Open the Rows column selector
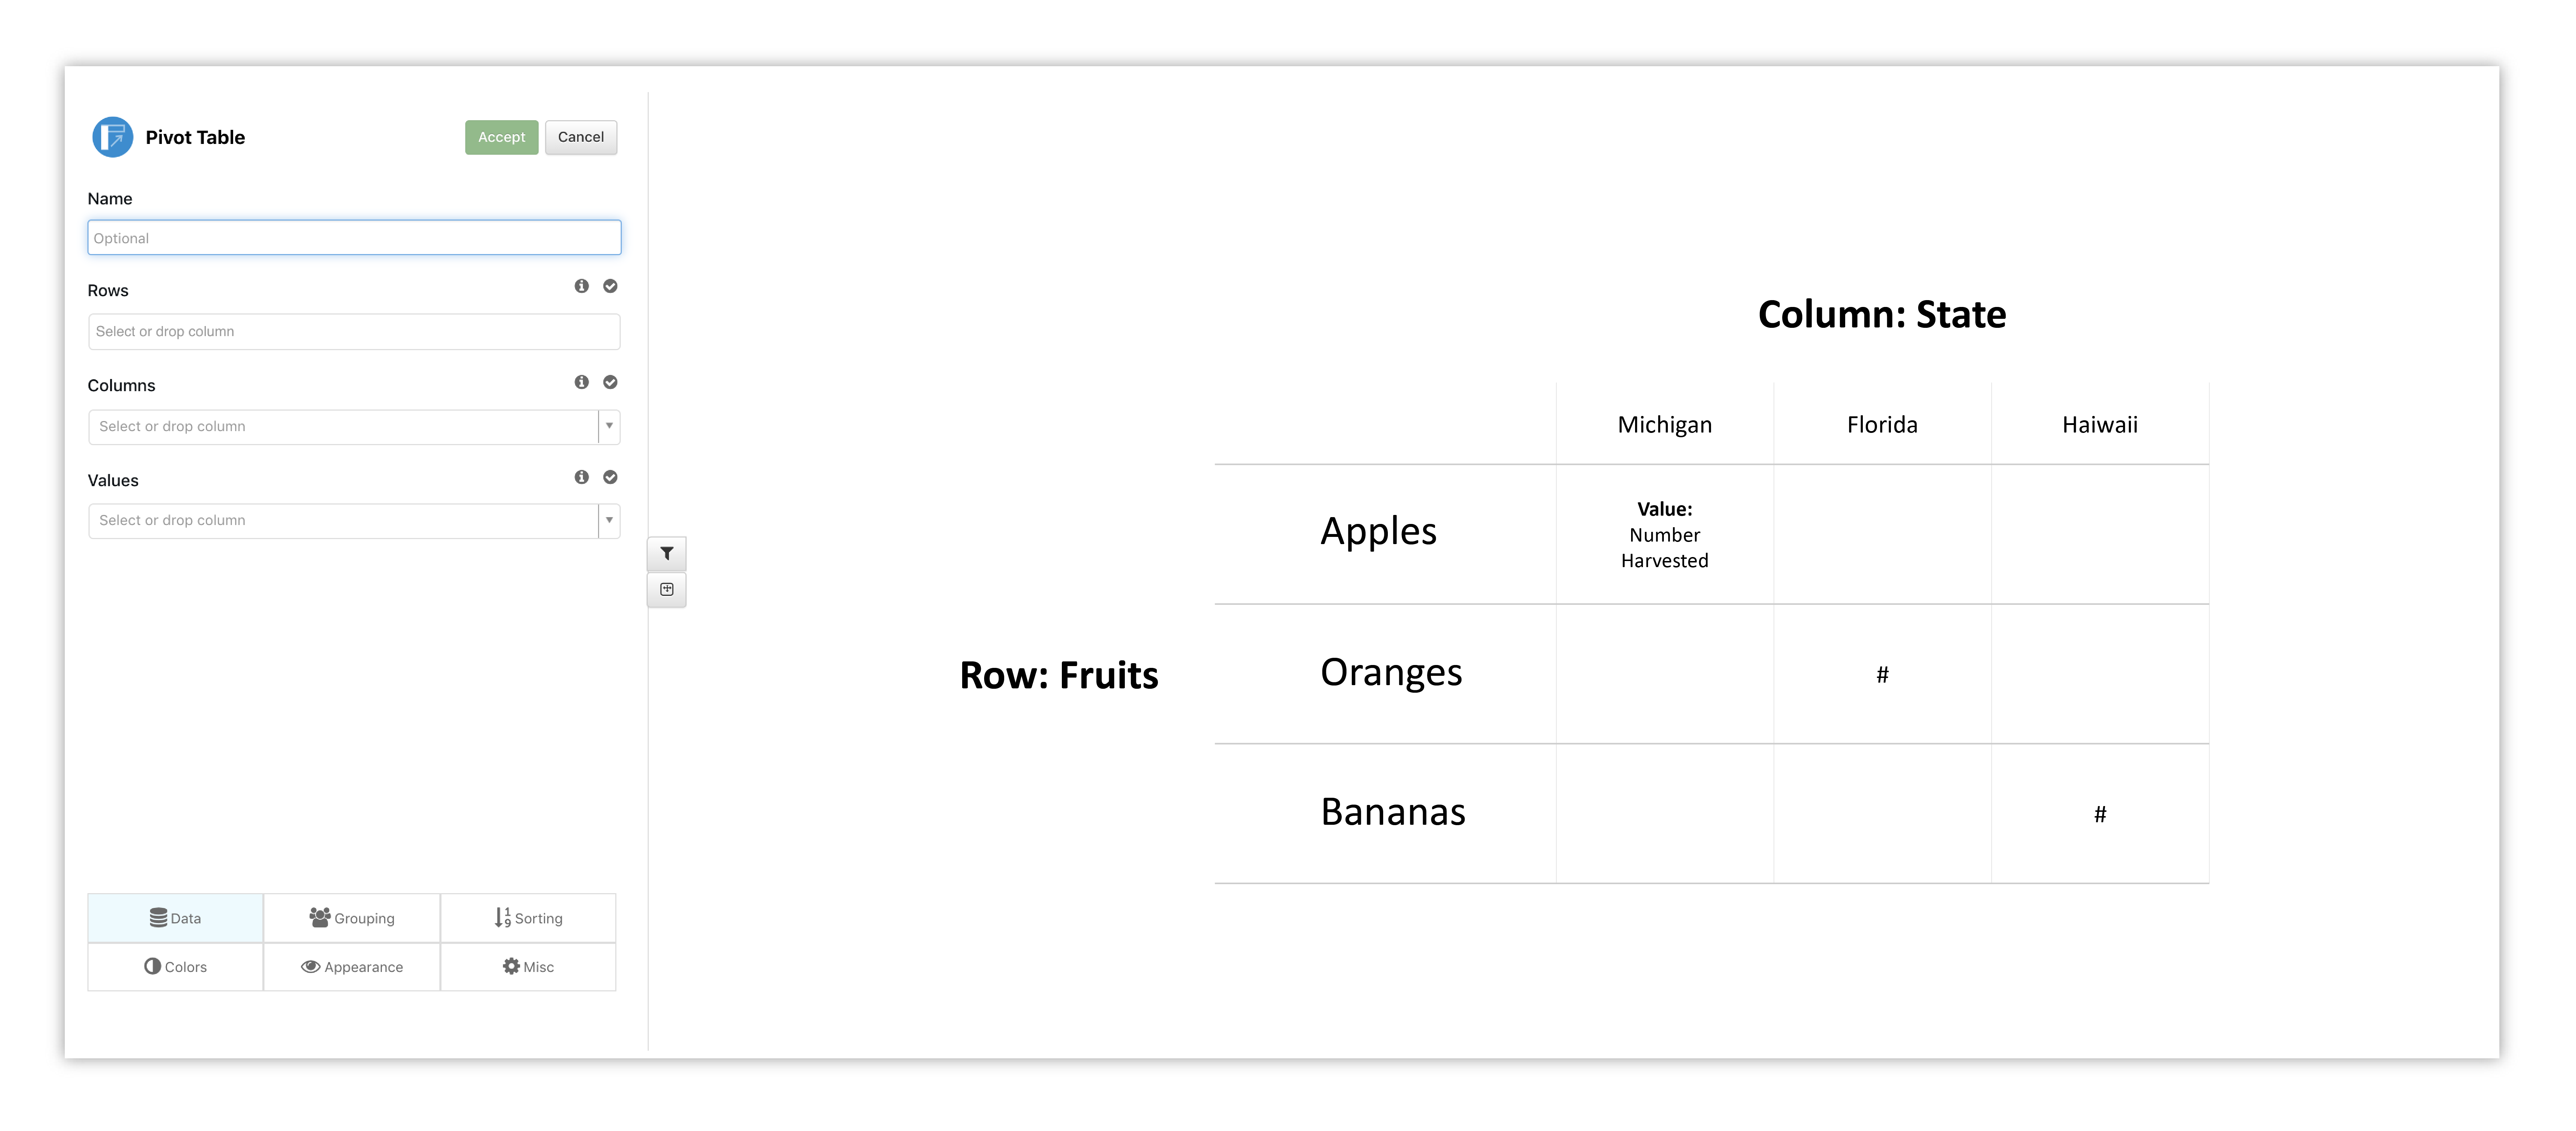 tap(354, 331)
